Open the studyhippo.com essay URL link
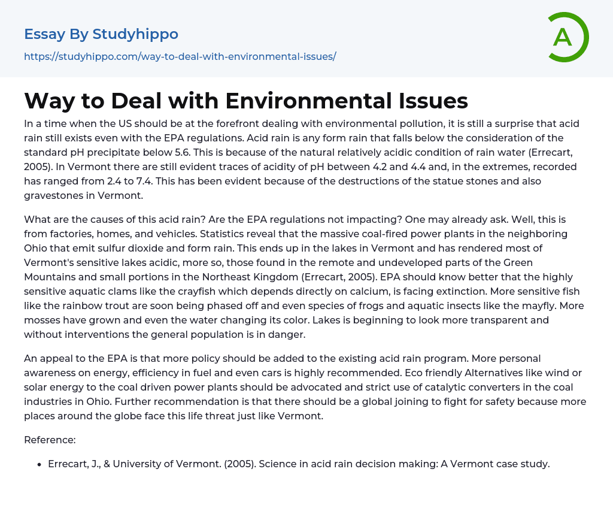The image size is (613, 505). pos(180,56)
